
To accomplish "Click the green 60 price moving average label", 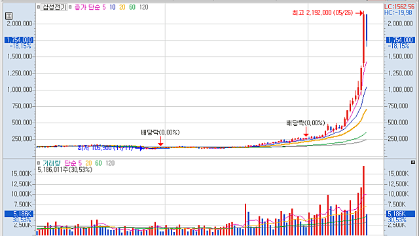I will pyautogui.click(x=132, y=7).
